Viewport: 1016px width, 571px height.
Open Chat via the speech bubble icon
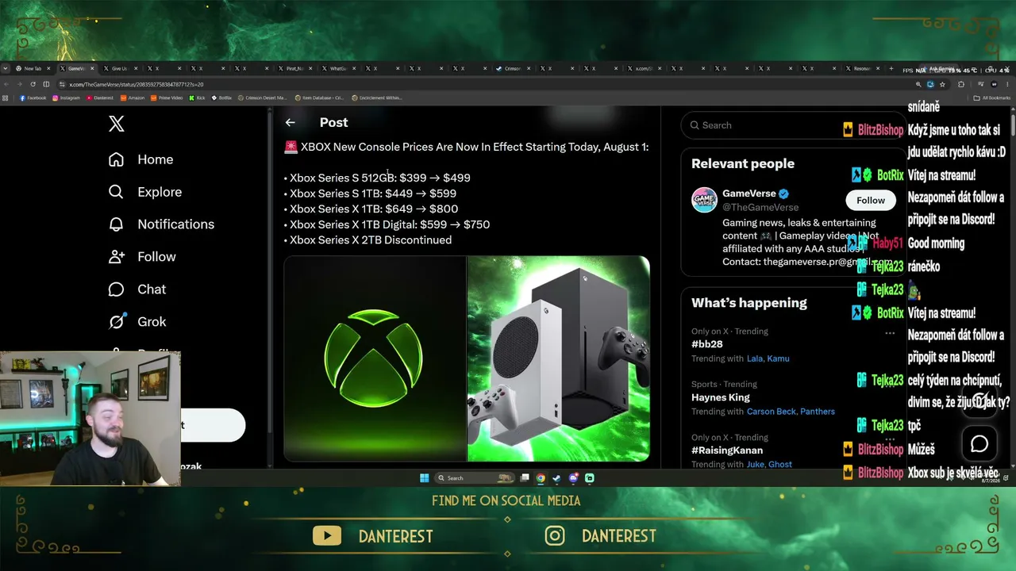[x=116, y=289]
